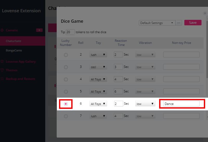Click the Themes shirt icon

(2, 70)
